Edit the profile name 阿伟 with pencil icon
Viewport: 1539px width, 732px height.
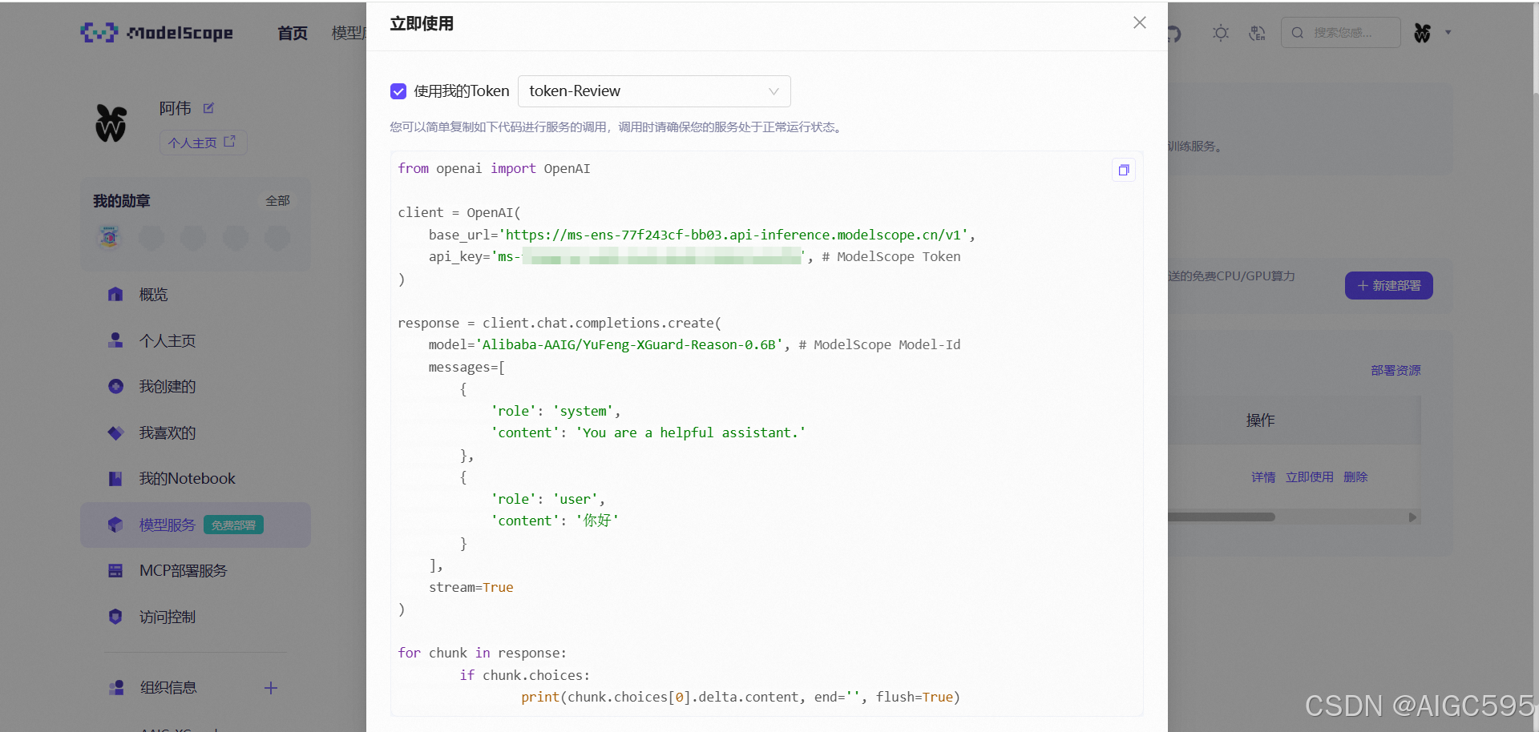click(208, 108)
